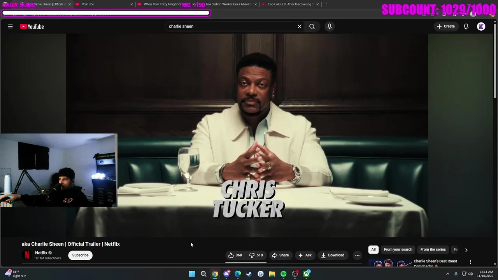Select the All filter chip
Viewport: 498px width, 280px height.
coord(373,250)
